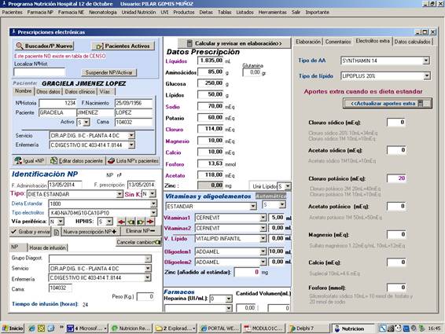Expand Dieta Estandar 1800 dropdown

pos(153,204)
